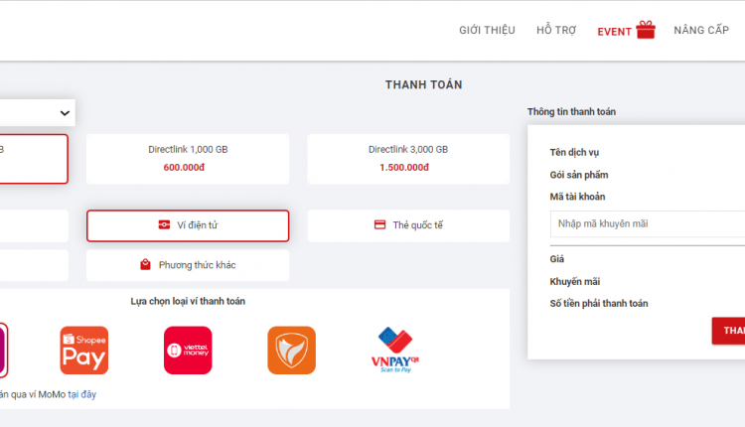Click the red THANH TOÁN pay button

click(728, 331)
